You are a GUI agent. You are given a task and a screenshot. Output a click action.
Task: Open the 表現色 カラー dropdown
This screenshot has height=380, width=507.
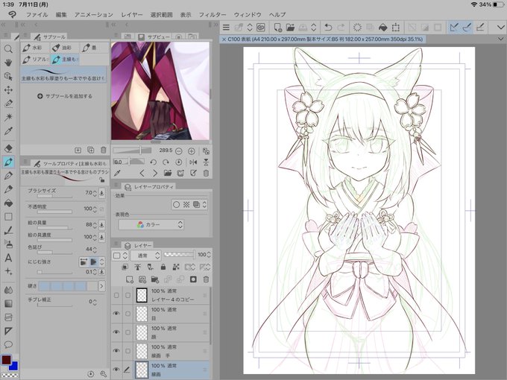coord(151,225)
